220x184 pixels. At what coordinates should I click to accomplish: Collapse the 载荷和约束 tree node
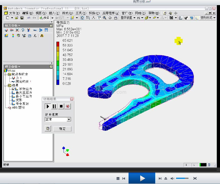click(x=5, y=74)
